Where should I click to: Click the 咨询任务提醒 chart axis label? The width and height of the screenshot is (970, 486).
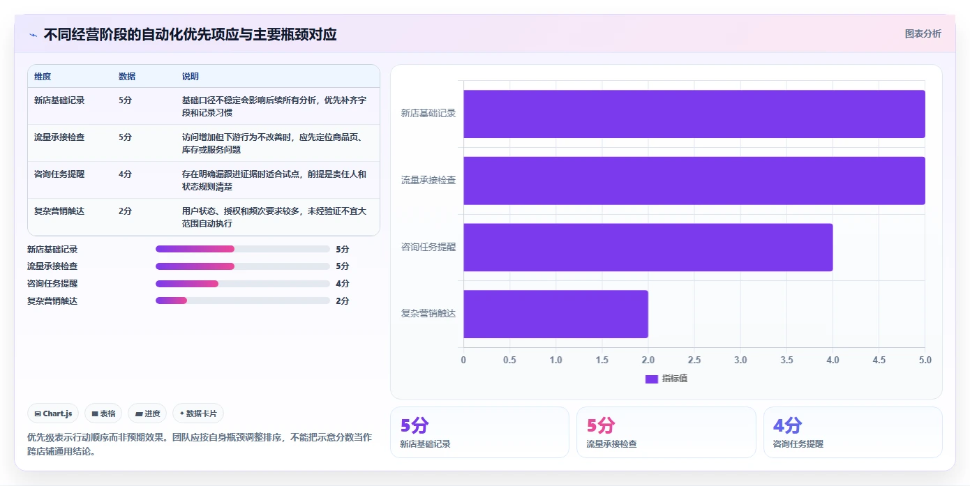[x=428, y=247]
